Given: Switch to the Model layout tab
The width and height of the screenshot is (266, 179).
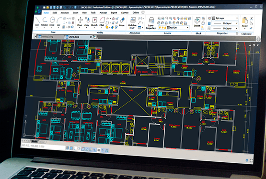Looking at the screenshot, I should pos(35,141).
